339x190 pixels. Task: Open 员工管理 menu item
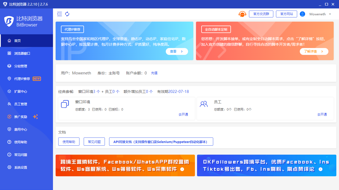pos(26,104)
